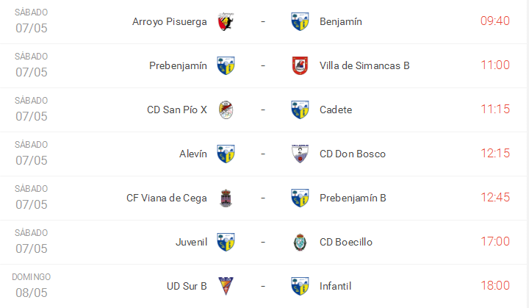
Task: Click the CD Boecillo team crest
Action: [299, 242]
